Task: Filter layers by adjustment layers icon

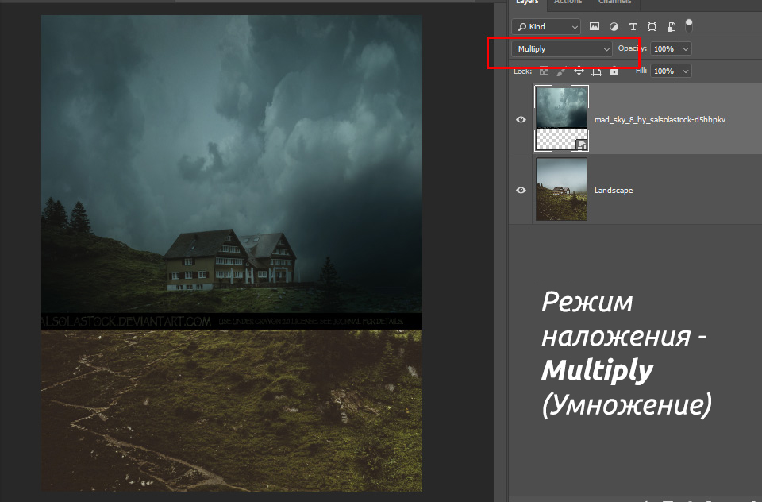Action: click(614, 27)
